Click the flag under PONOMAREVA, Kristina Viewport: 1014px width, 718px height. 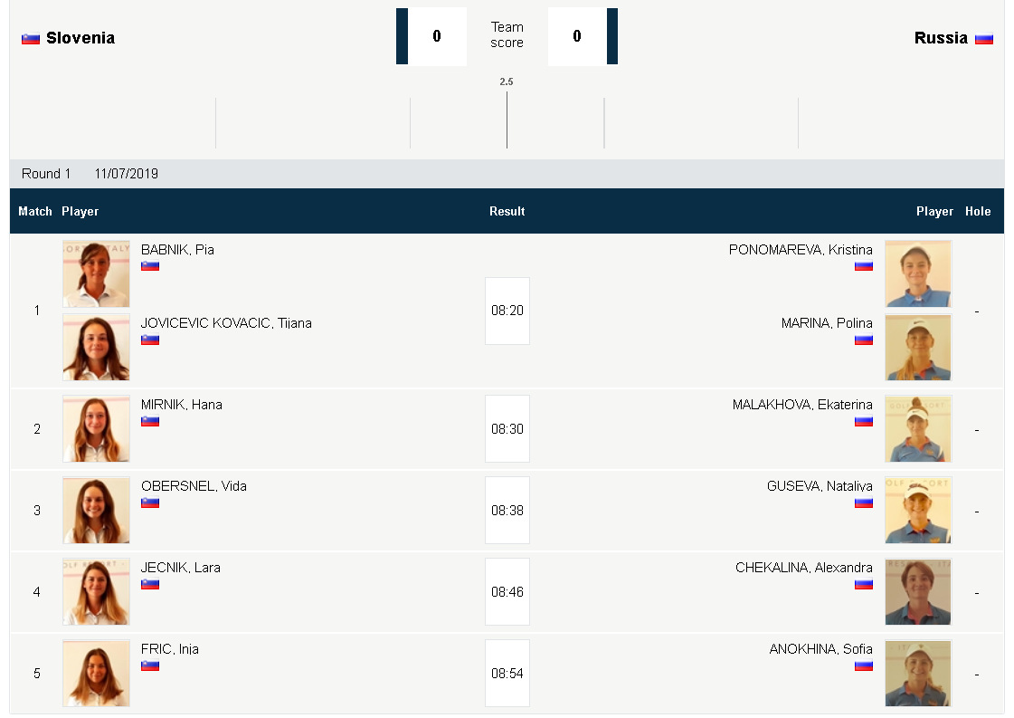pyautogui.click(x=864, y=266)
